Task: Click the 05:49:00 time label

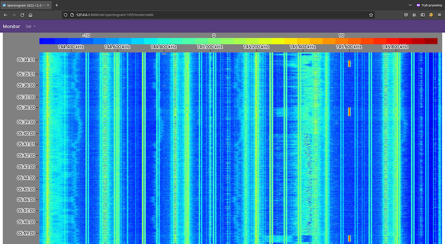Action: pos(26,233)
